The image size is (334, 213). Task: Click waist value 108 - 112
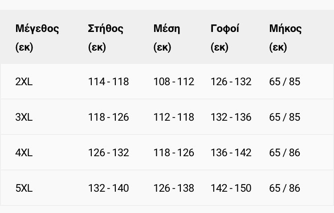174,82
